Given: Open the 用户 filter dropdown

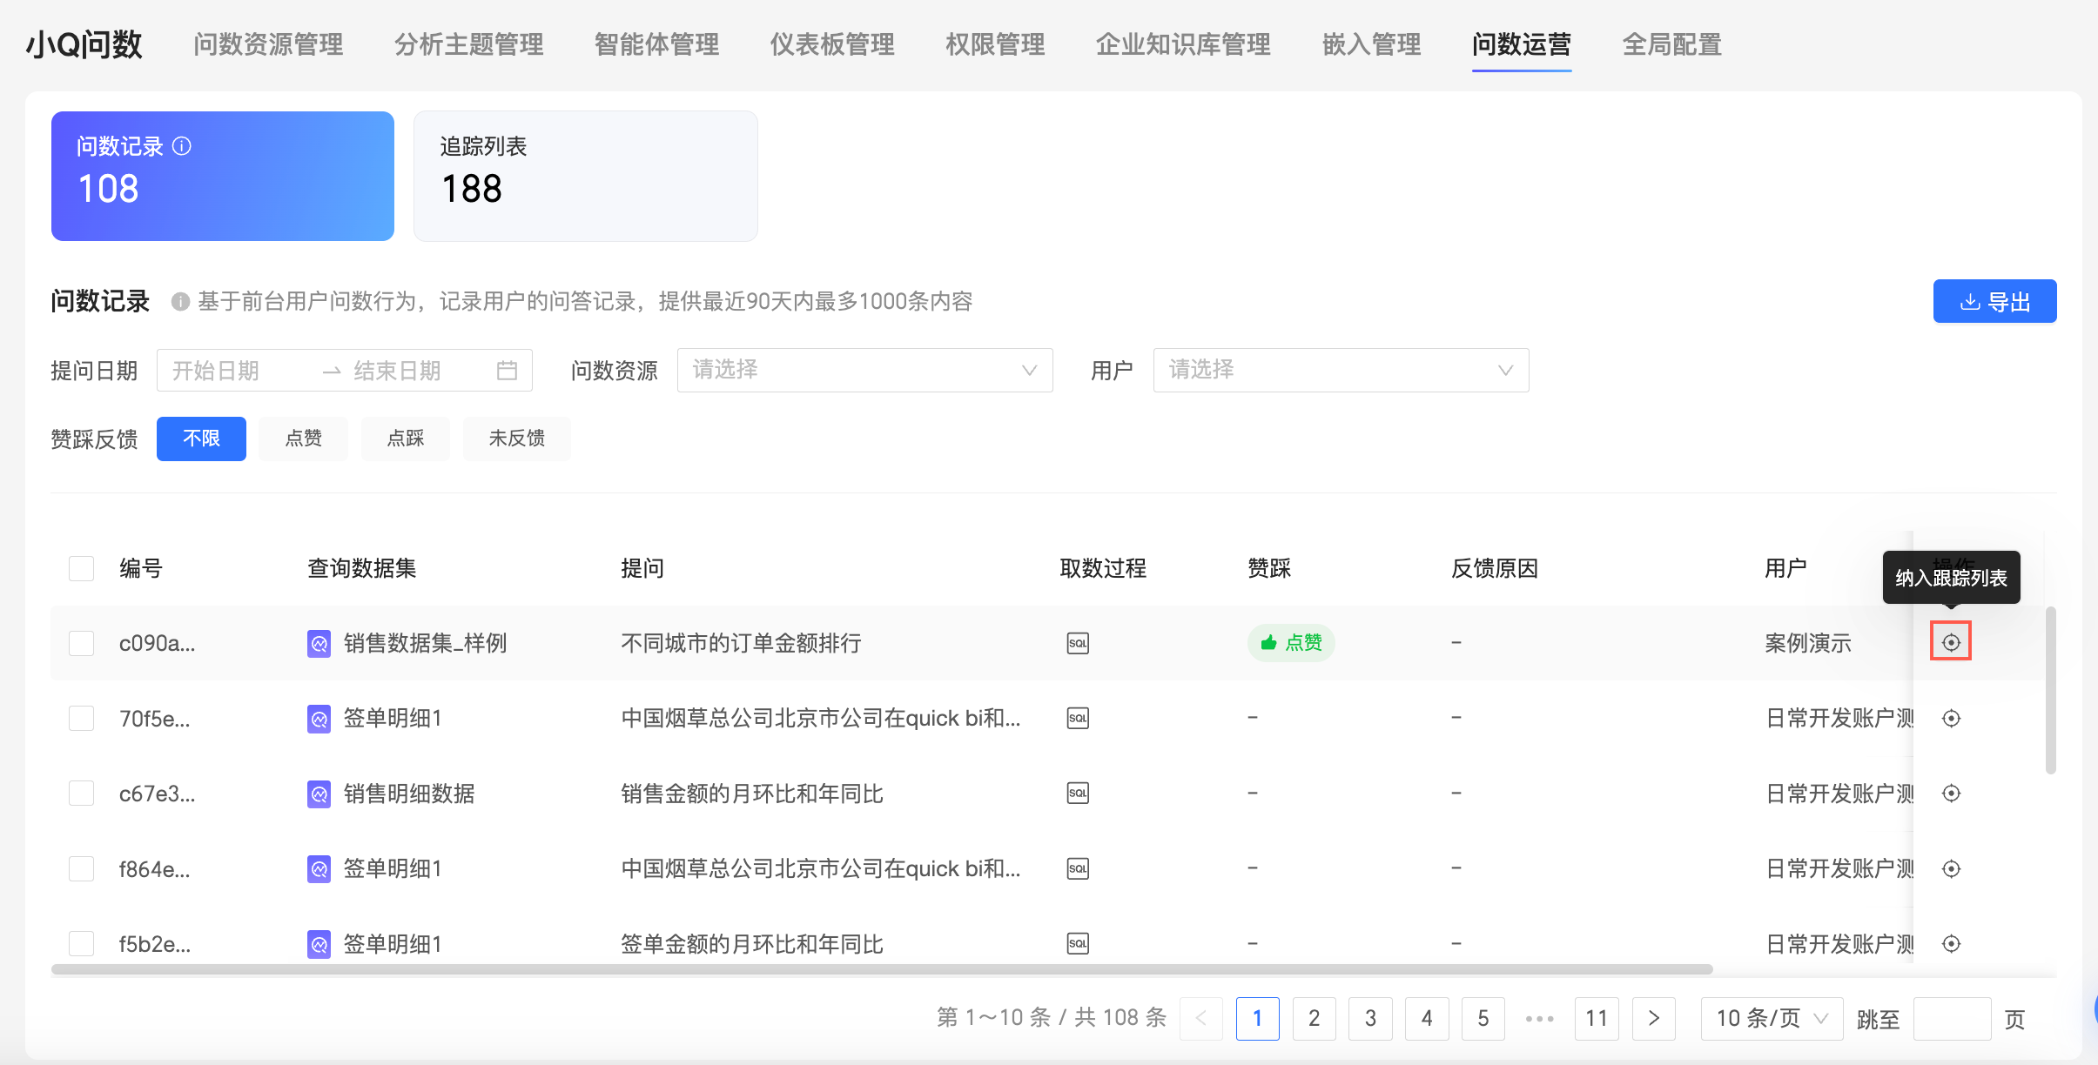Looking at the screenshot, I should [1341, 370].
